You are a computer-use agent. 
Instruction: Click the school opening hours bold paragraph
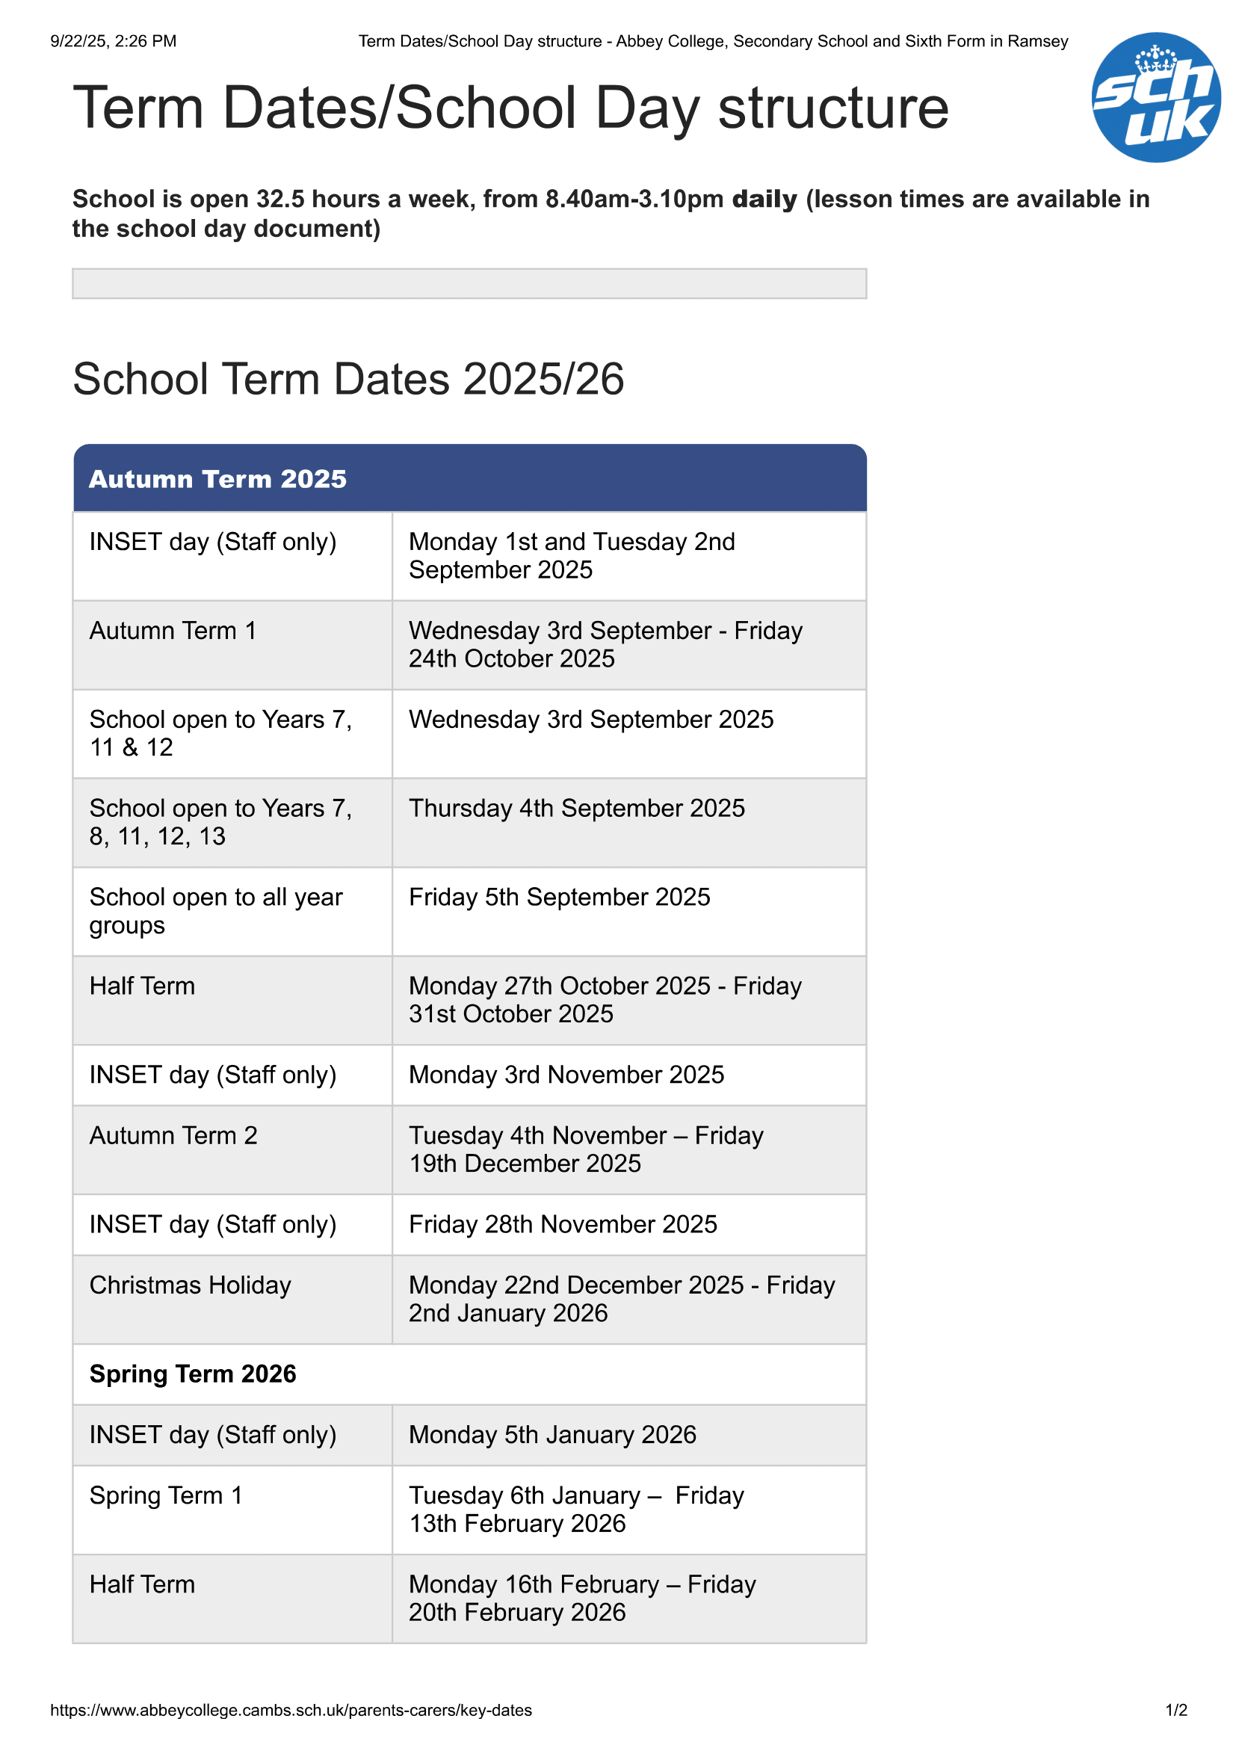click(611, 213)
